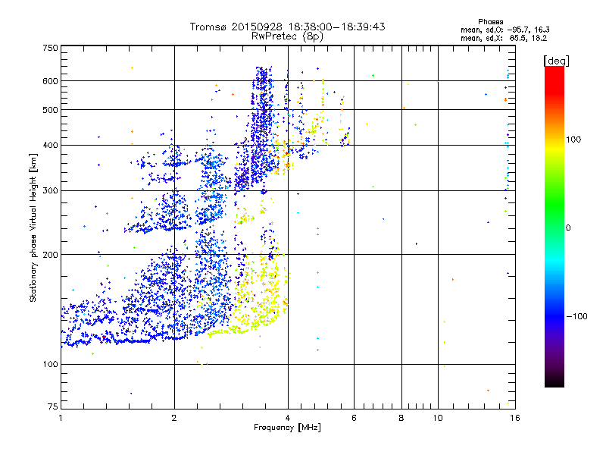Click y-axis tick label "600"
The image size is (606, 455).
(50, 81)
